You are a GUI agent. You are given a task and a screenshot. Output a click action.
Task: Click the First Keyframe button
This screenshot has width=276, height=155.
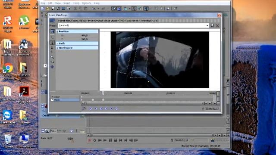tap(91, 108)
